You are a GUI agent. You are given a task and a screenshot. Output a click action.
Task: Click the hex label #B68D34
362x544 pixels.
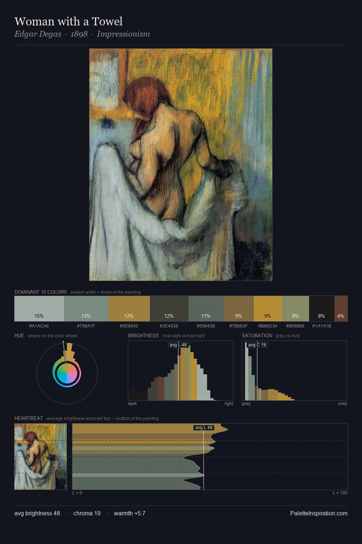tap(268, 326)
